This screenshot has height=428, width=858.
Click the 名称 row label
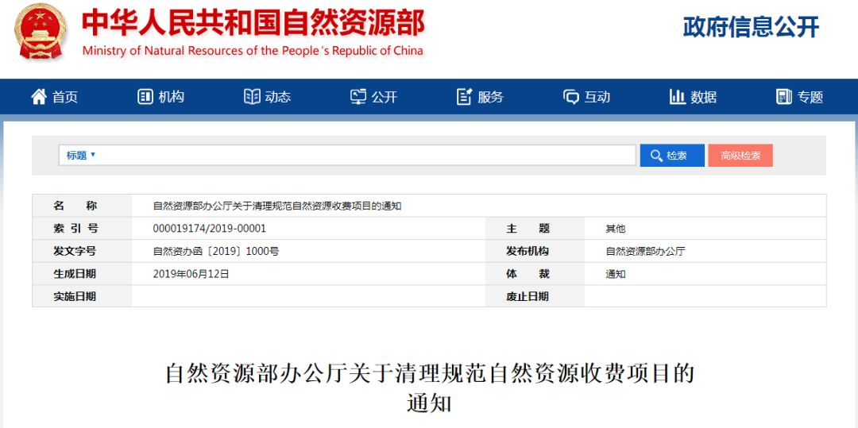coord(75,206)
